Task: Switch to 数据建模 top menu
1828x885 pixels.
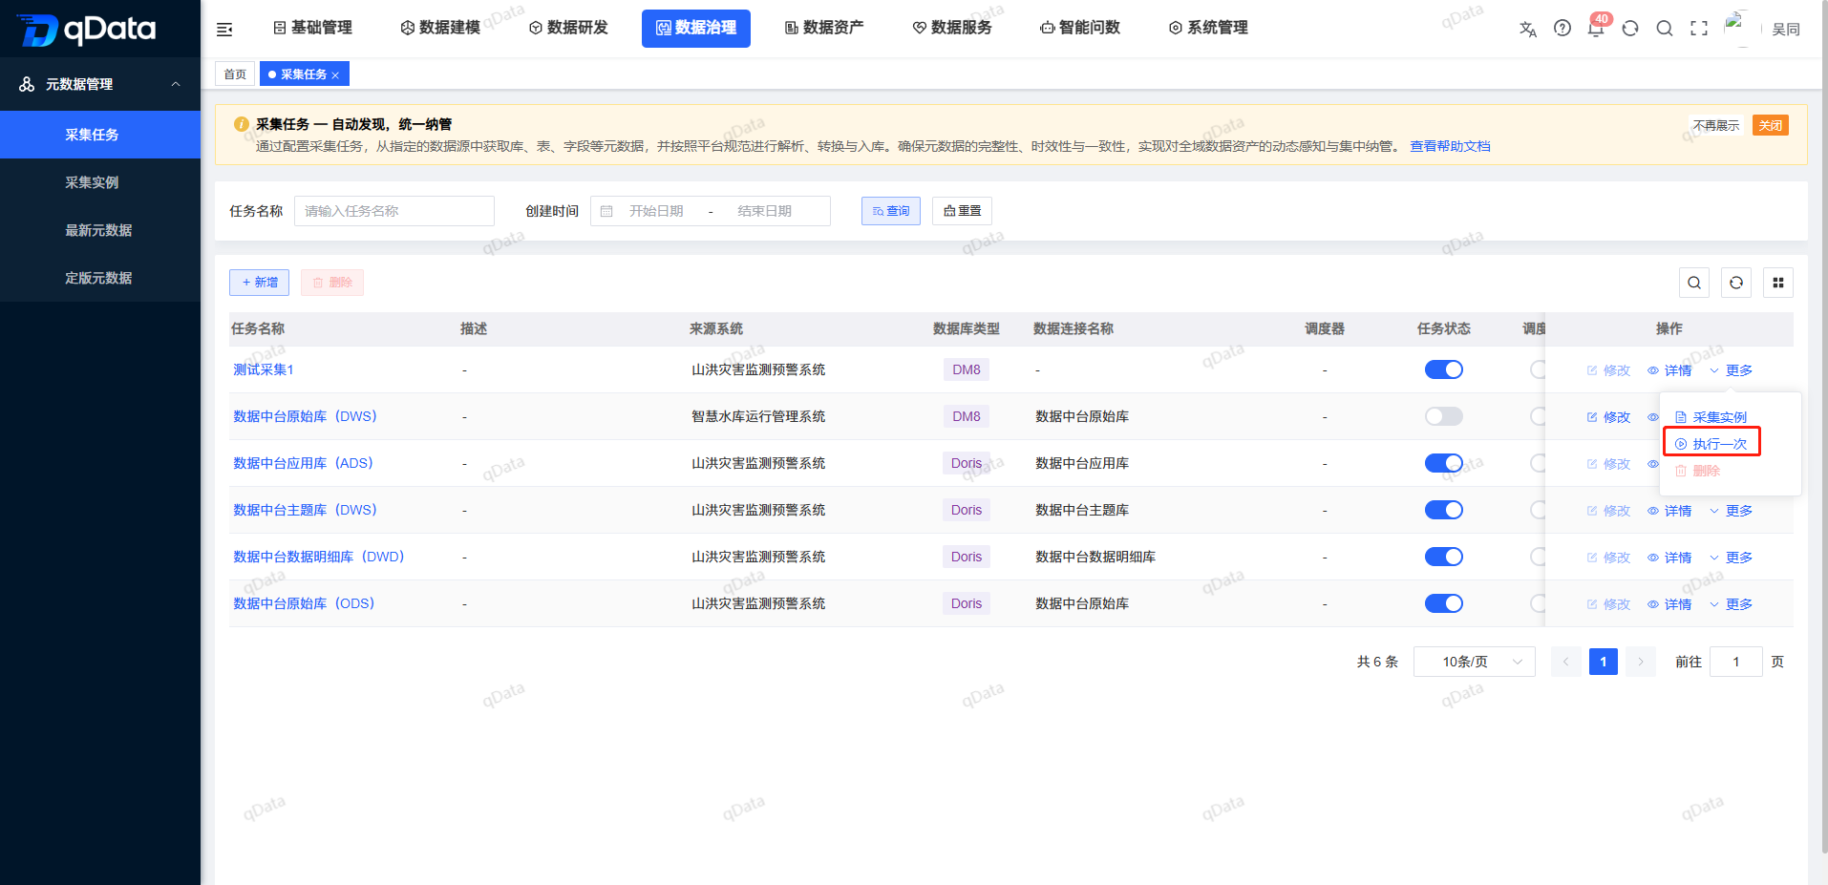Action: [440, 28]
